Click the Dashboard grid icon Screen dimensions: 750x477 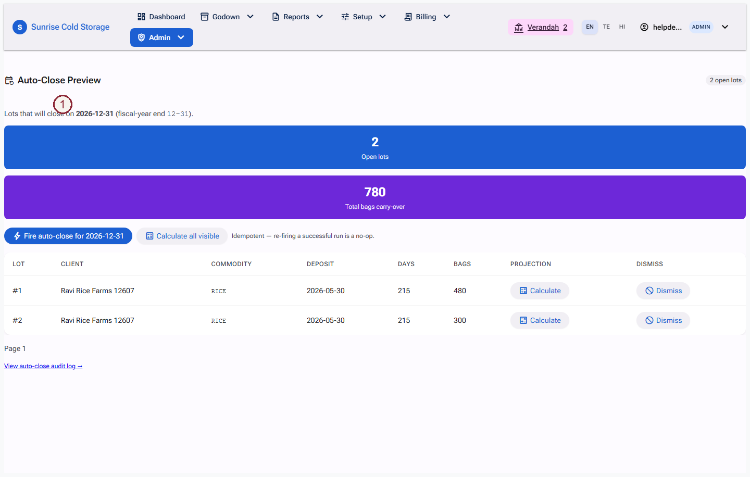coord(141,17)
